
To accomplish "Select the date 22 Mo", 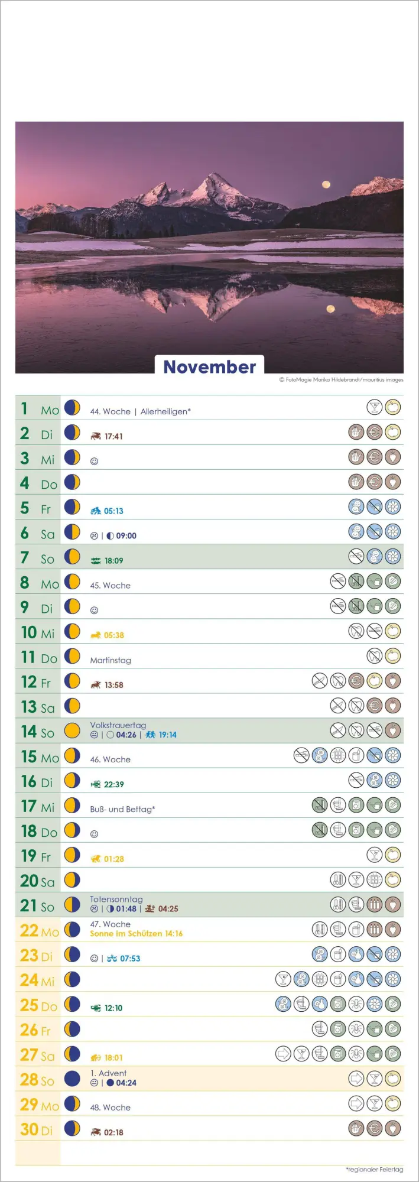I will [x=40, y=930].
